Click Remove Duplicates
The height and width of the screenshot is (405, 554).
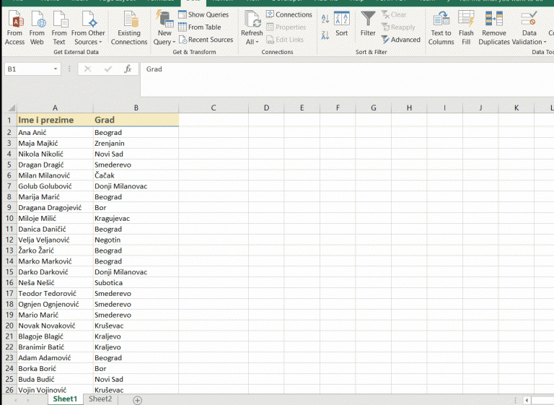(494, 28)
